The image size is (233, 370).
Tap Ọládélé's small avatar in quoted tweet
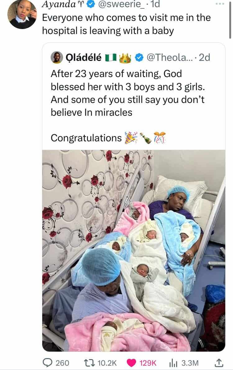pos(57,57)
